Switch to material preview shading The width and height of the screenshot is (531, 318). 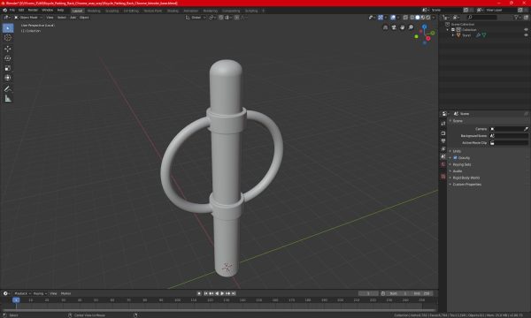(423, 18)
